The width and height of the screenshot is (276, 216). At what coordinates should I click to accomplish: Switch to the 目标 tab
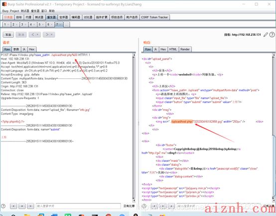19,17
